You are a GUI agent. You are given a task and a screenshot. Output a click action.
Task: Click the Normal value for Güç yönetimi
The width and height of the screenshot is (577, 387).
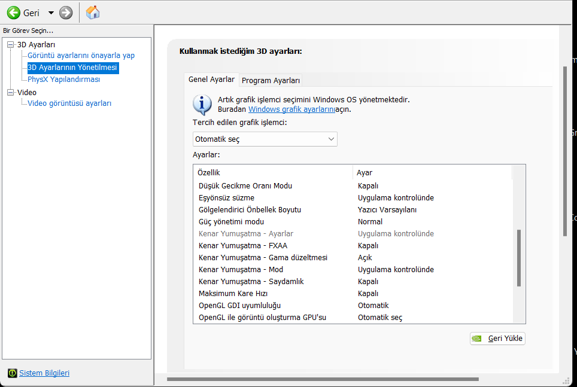click(x=370, y=222)
